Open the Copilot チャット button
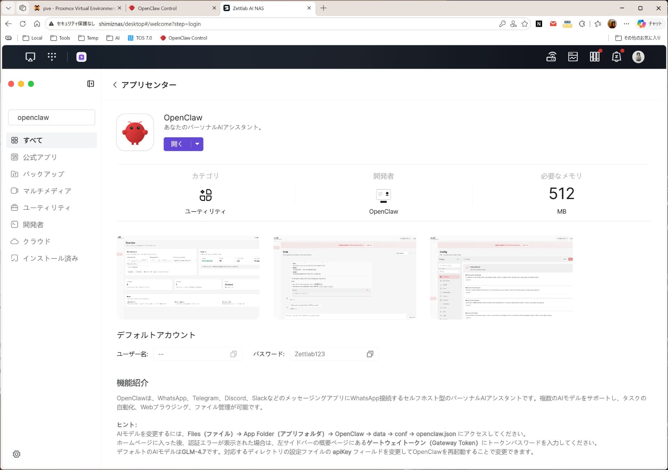 [x=649, y=24]
